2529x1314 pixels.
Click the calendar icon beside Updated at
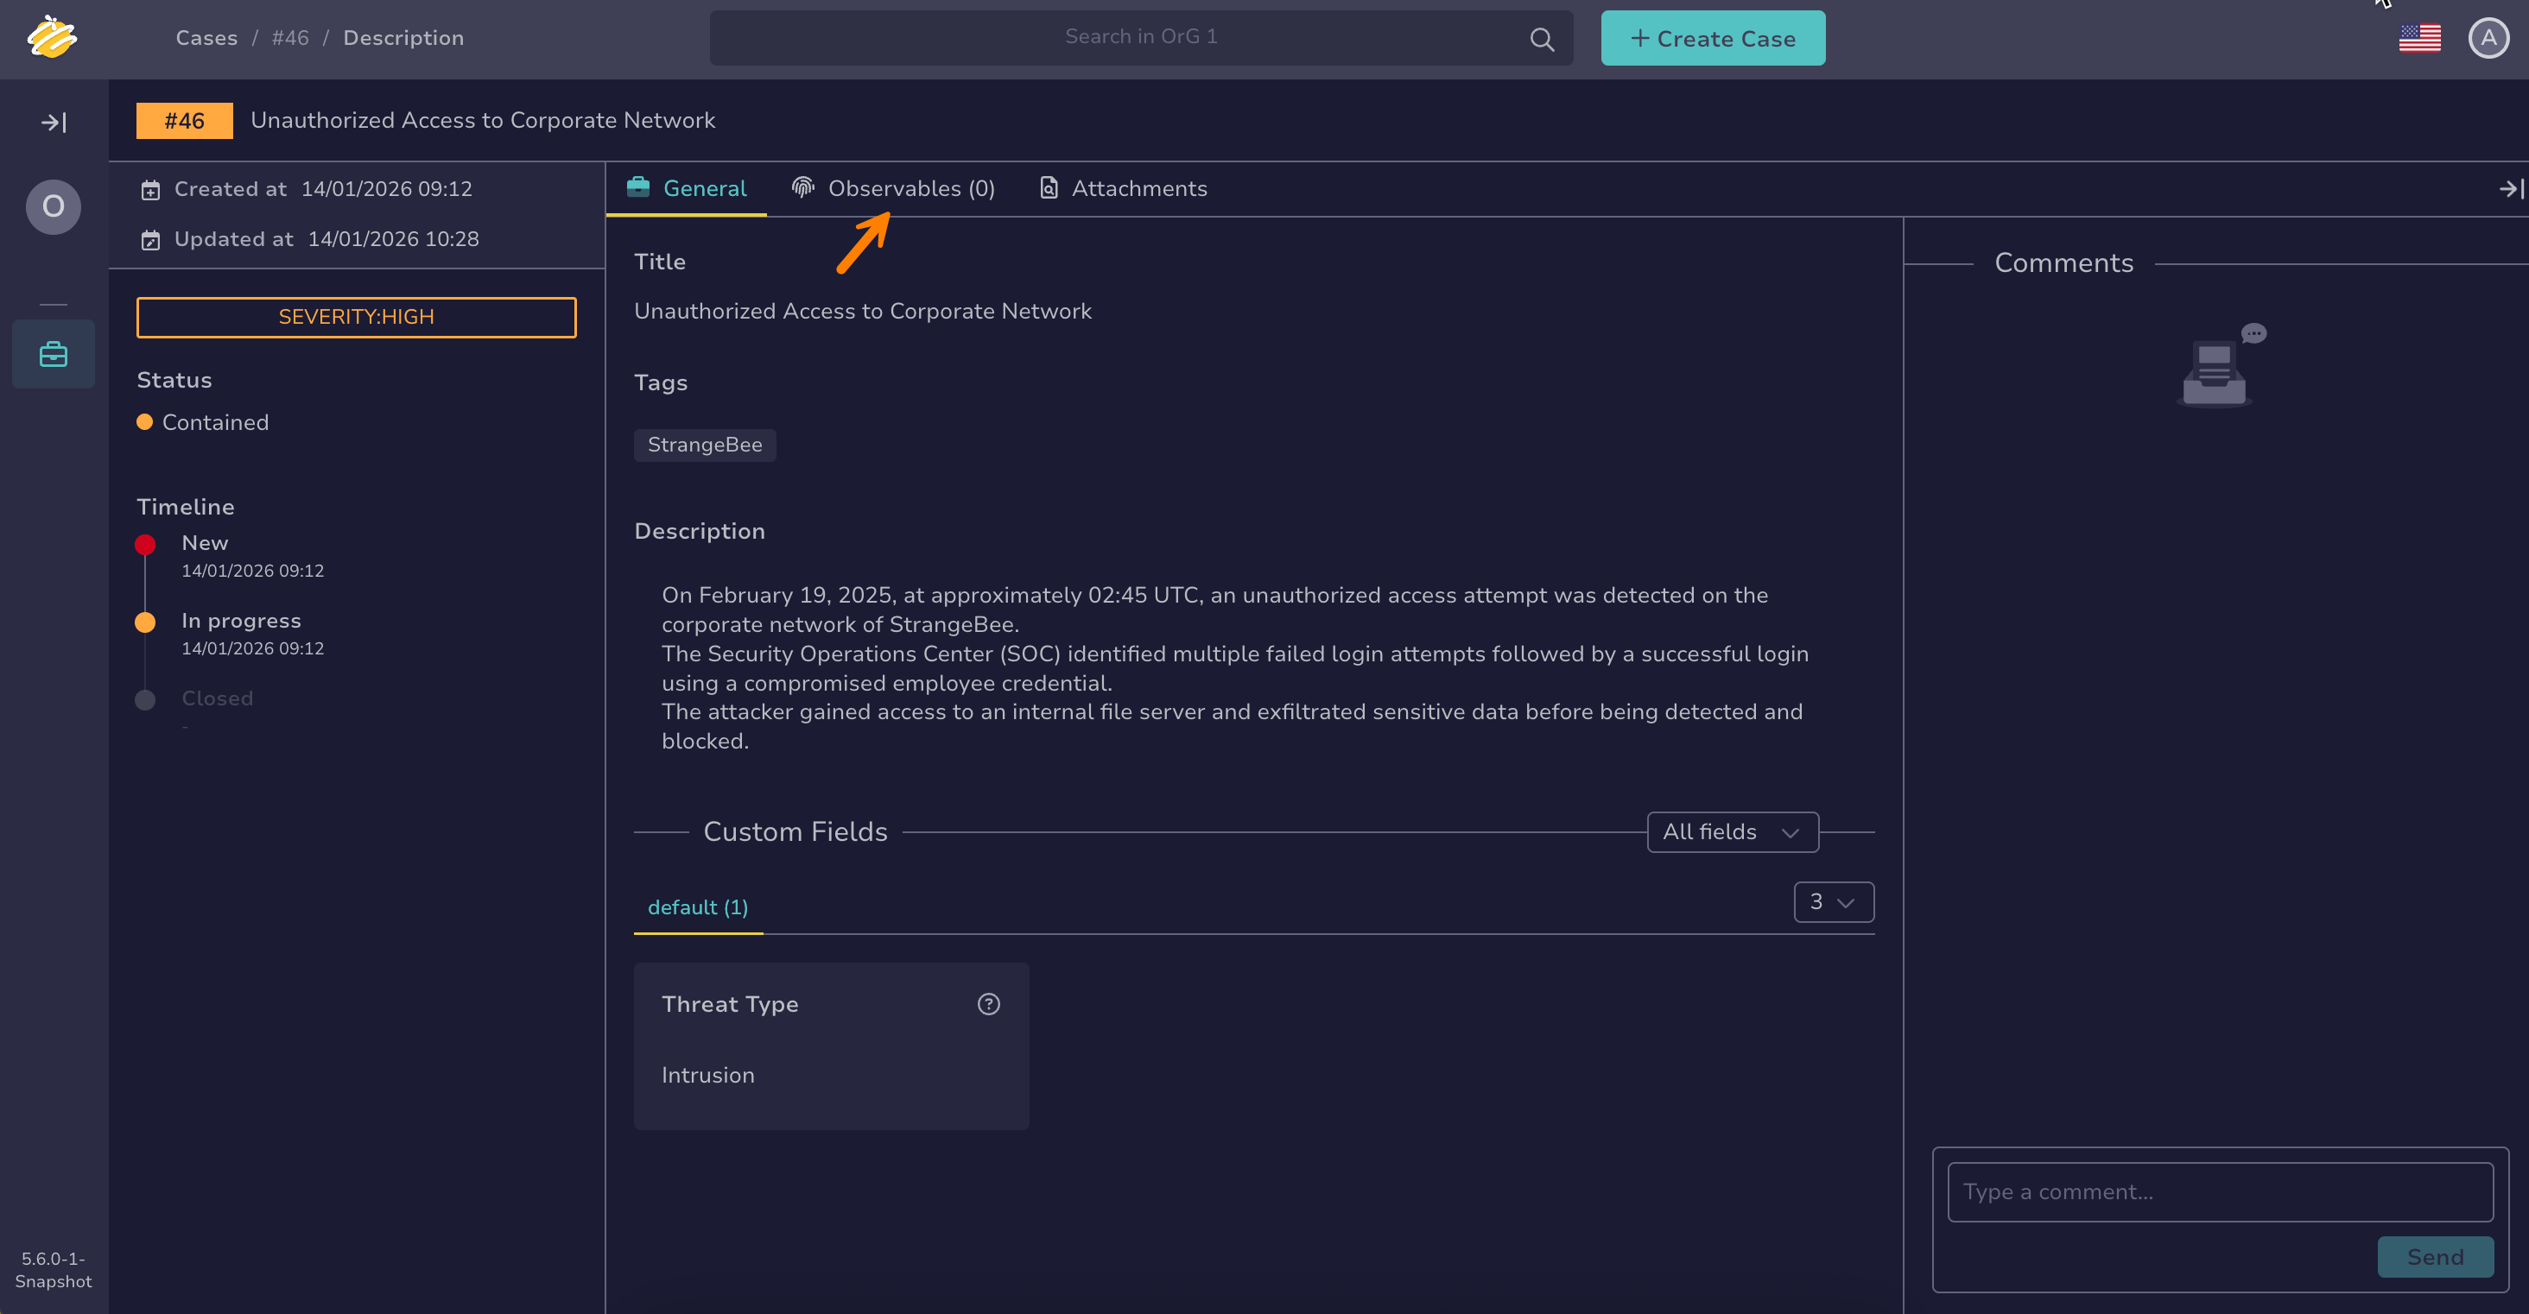click(x=150, y=239)
